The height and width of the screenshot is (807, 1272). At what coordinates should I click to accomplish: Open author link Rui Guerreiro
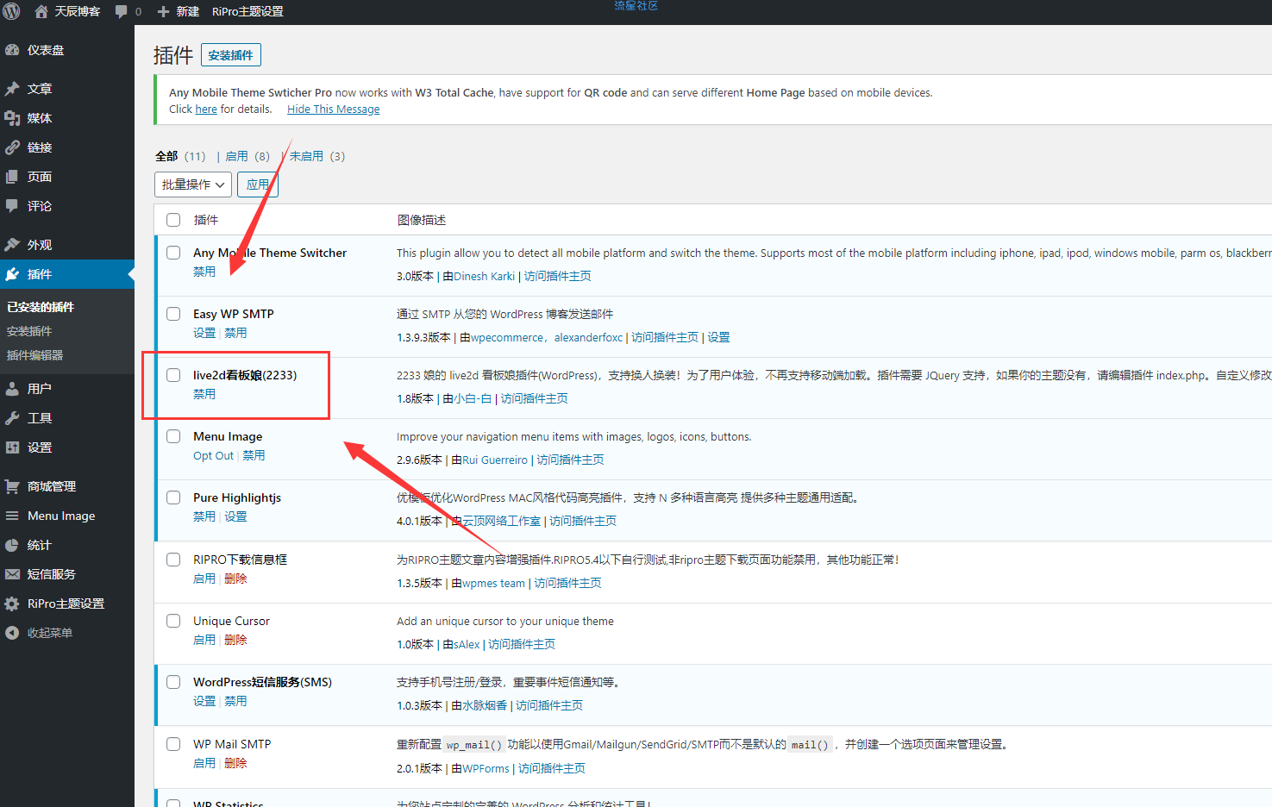point(495,460)
